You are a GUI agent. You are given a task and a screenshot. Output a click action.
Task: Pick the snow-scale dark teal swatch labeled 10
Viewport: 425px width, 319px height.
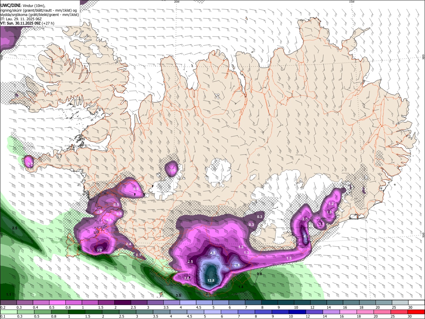302,302
